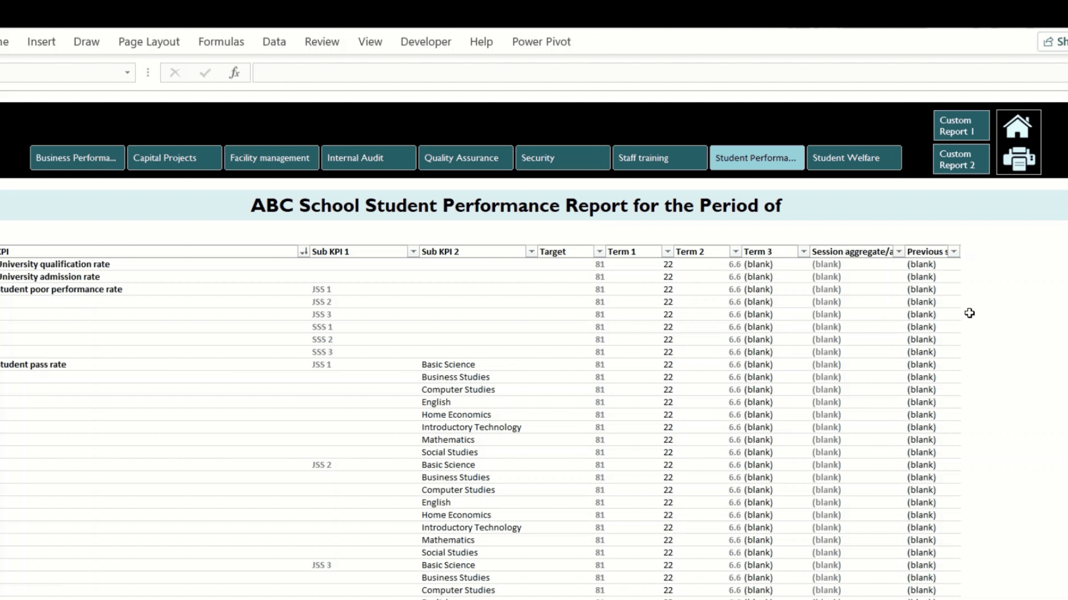The height and width of the screenshot is (600, 1068).
Task: Open the Data ribbon tab
Action: [x=274, y=42]
